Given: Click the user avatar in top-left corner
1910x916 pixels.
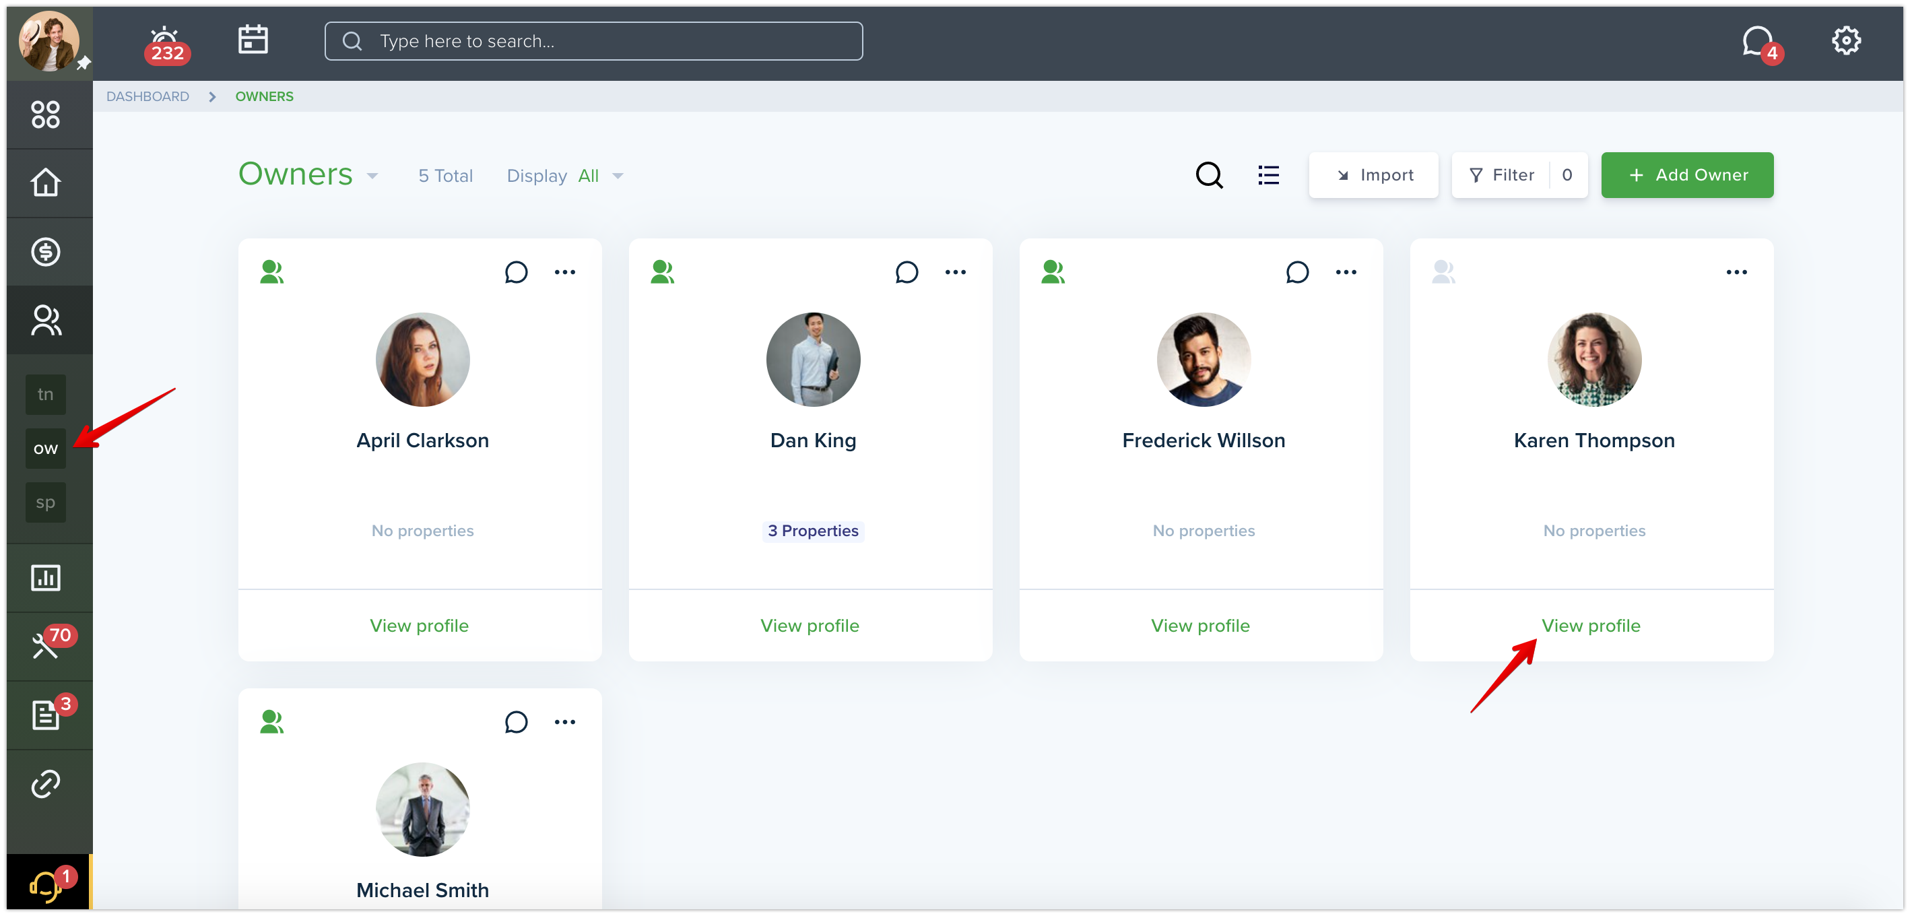Looking at the screenshot, I should click(49, 41).
